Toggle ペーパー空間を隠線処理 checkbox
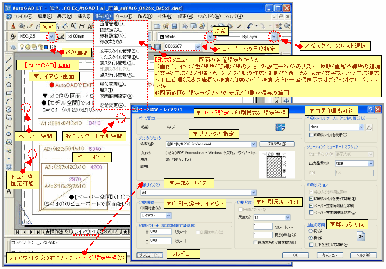The height and width of the screenshot is (269, 386). (x=311, y=212)
